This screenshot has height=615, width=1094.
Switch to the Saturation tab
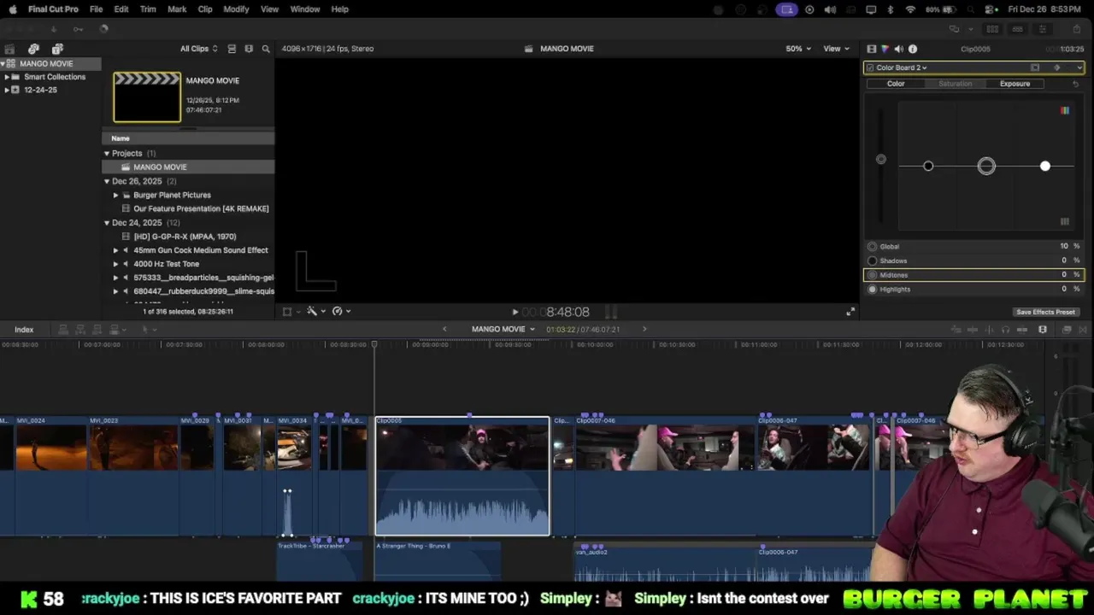(x=955, y=84)
